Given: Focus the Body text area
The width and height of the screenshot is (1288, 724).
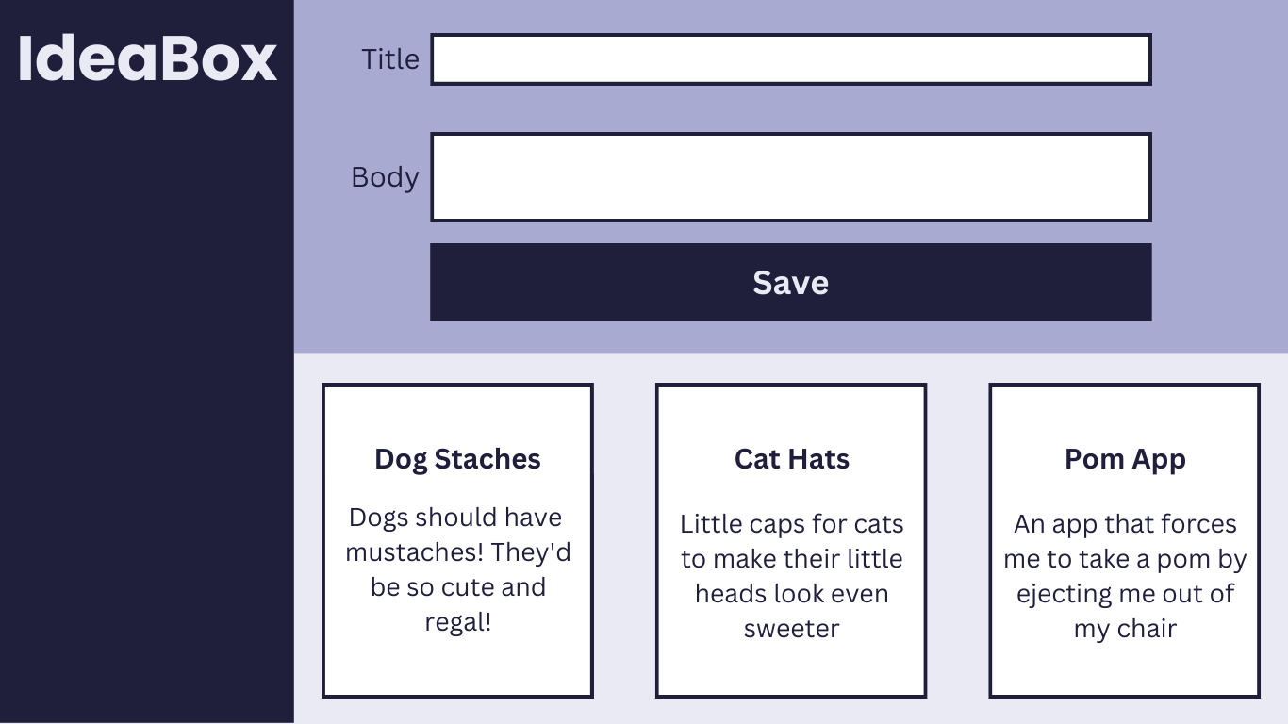Looking at the screenshot, I should pyautogui.click(x=790, y=177).
